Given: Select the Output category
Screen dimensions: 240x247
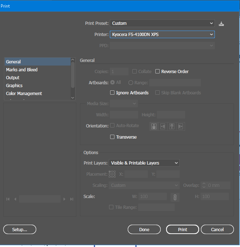Looking at the screenshot, I should (x=38, y=78).
